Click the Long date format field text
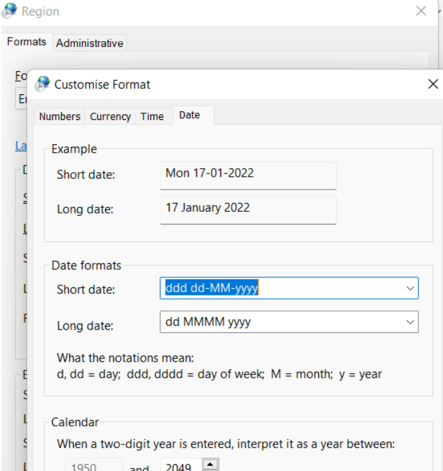Viewport: 443px width, 471px height. tap(208, 322)
